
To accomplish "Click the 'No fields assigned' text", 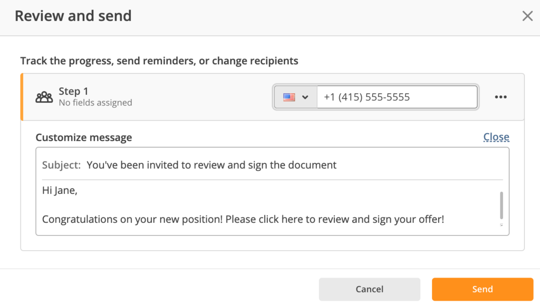I will pos(95,103).
